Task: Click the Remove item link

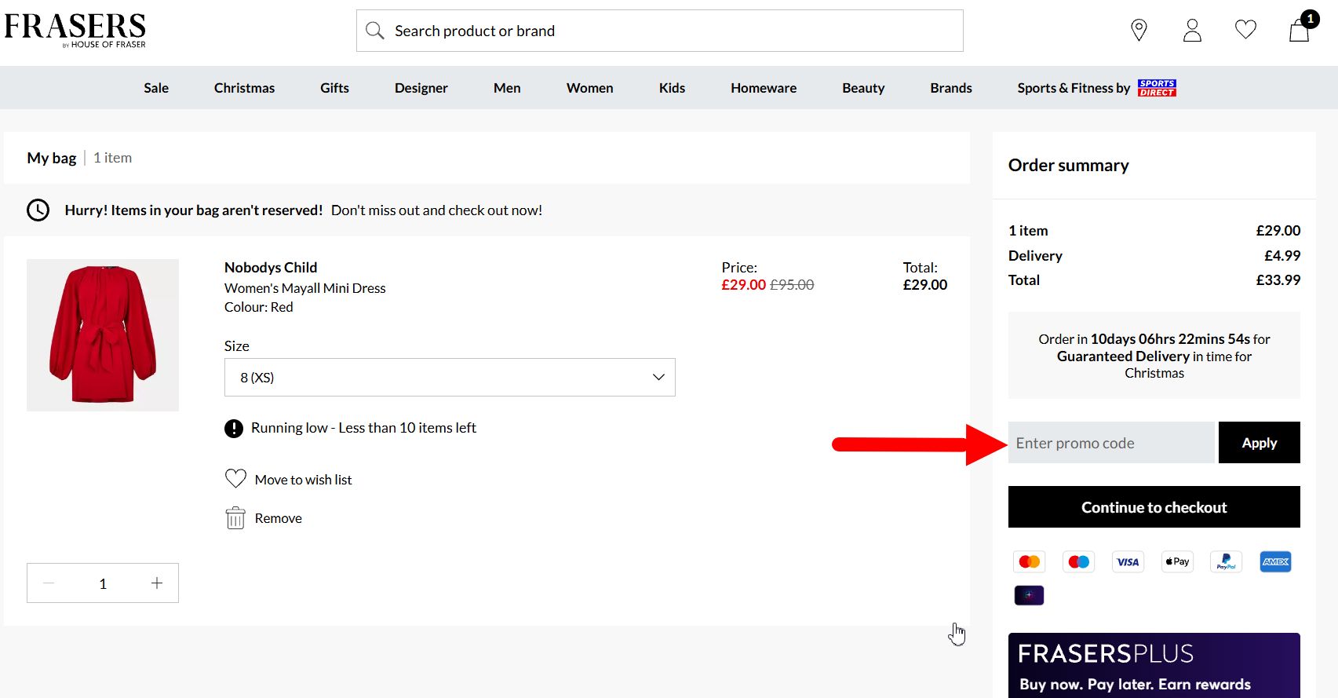Action: coord(279,518)
